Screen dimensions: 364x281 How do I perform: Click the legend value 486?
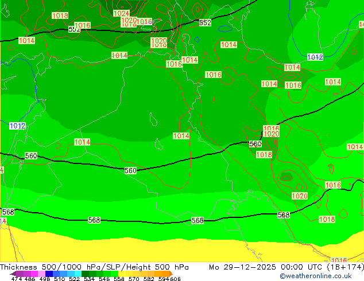30,279
